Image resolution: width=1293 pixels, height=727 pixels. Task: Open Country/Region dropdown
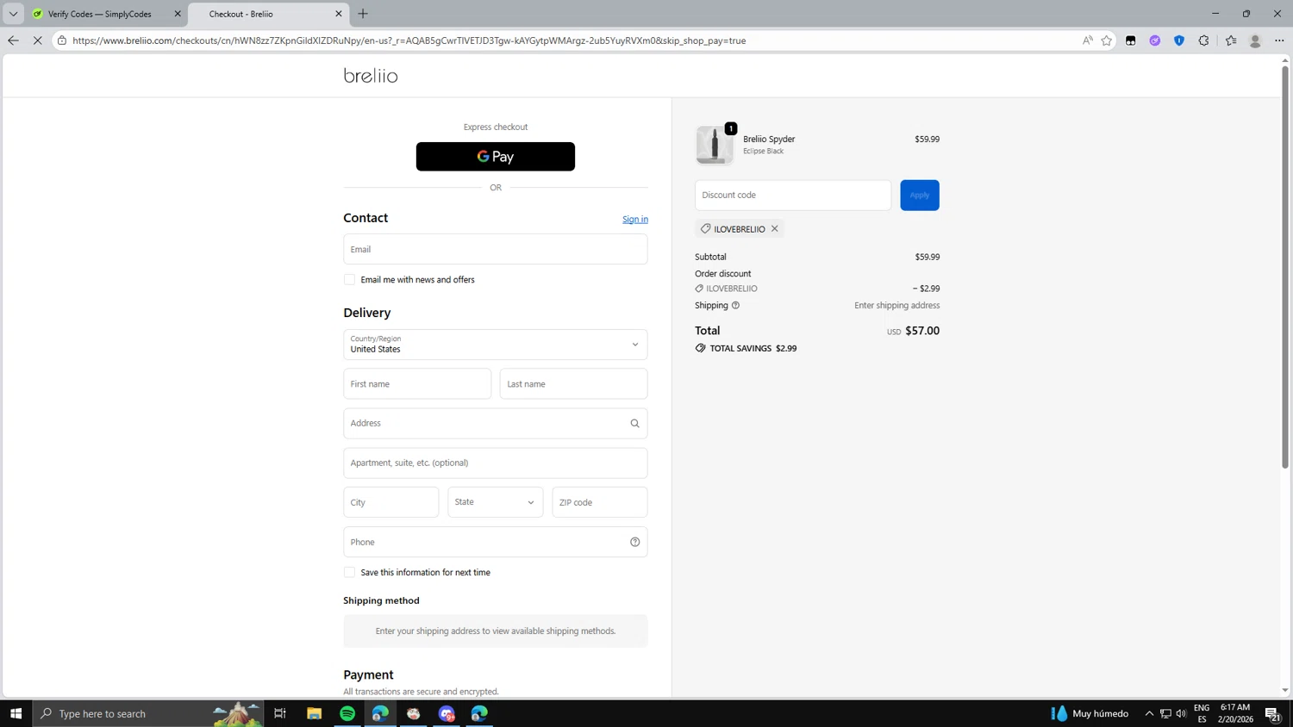pyautogui.click(x=496, y=345)
